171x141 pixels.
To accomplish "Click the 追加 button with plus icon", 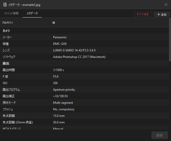I will (162, 14).
